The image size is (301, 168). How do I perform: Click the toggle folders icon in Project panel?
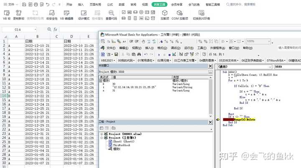click(x=113, y=128)
